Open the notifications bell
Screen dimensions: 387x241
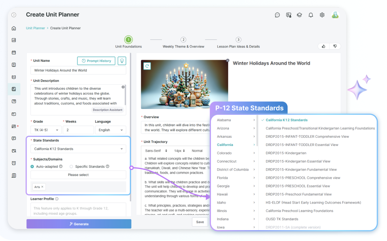tap(311, 15)
